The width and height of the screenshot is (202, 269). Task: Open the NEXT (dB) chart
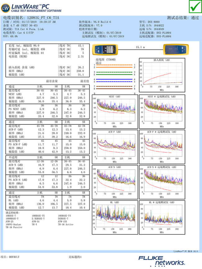click(114, 110)
